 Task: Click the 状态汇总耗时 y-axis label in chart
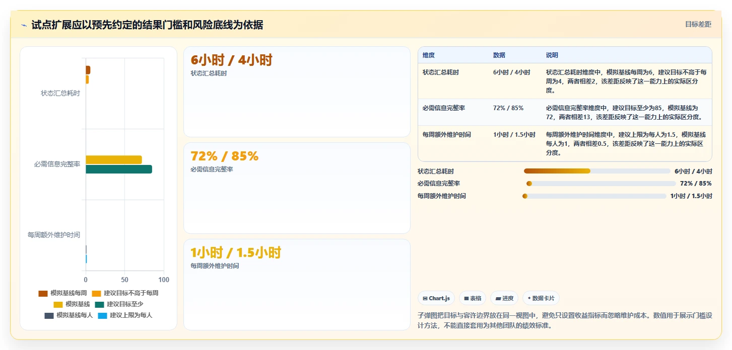[x=60, y=93]
